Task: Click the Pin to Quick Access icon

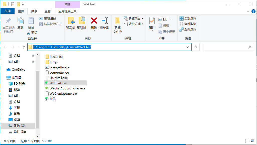Action: [8, 21]
